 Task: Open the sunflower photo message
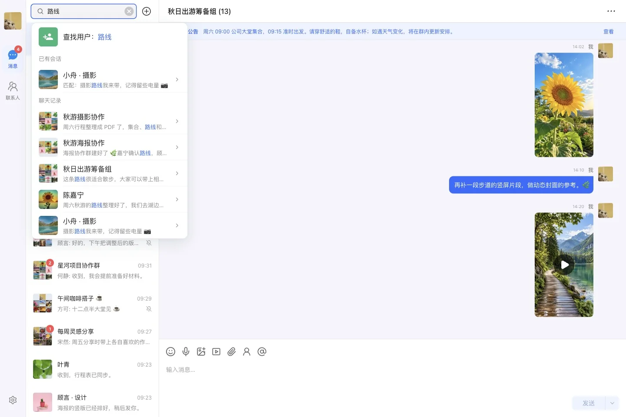(x=564, y=105)
